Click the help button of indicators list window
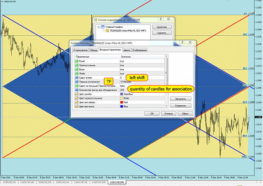This screenshot has width=263, height=186. pos(161,19)
